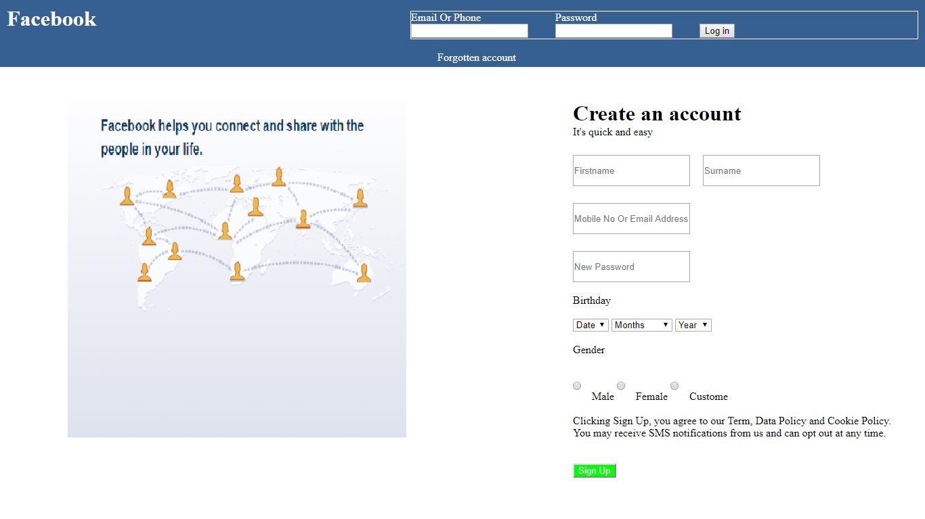Screen dimensions: 925x519
Task: Click the Term, Data Policy agreement text
Action: pyautogui.click(x=731, y=421)
